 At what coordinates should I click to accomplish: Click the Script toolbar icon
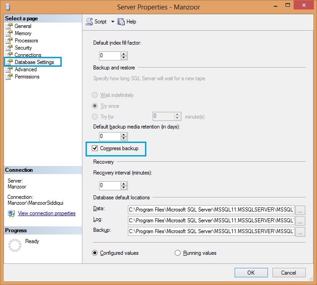[89, 22]
